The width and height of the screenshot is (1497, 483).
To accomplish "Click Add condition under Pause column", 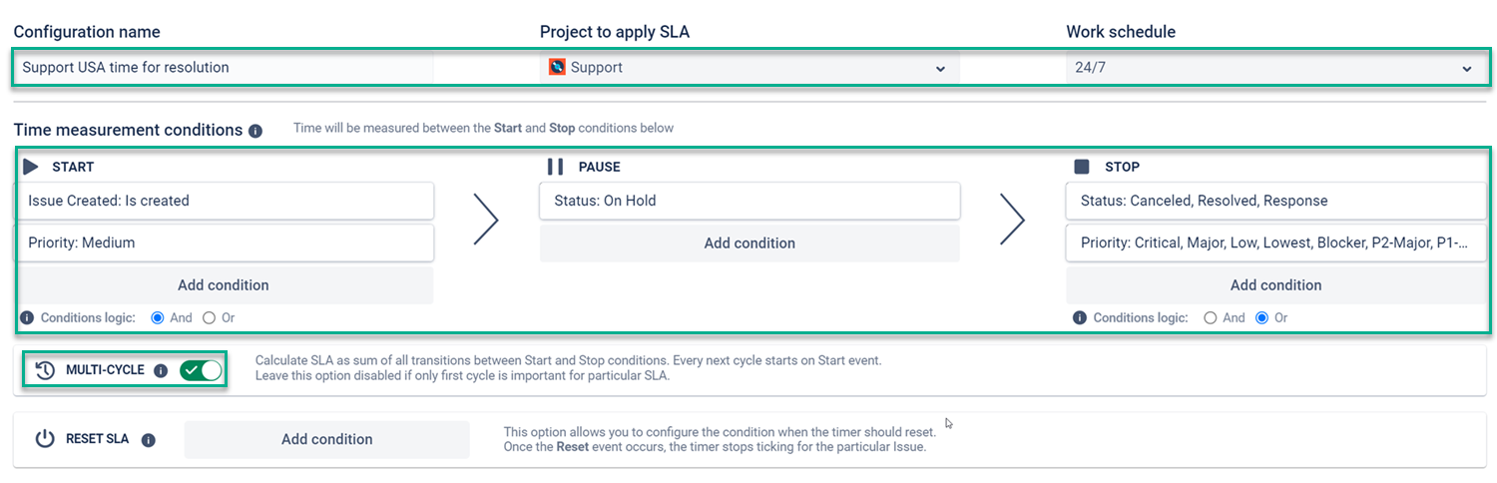I will [749, 243].
